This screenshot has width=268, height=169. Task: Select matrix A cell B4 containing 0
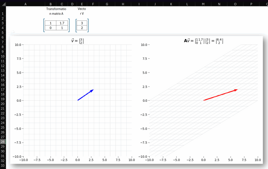point(51,28)
